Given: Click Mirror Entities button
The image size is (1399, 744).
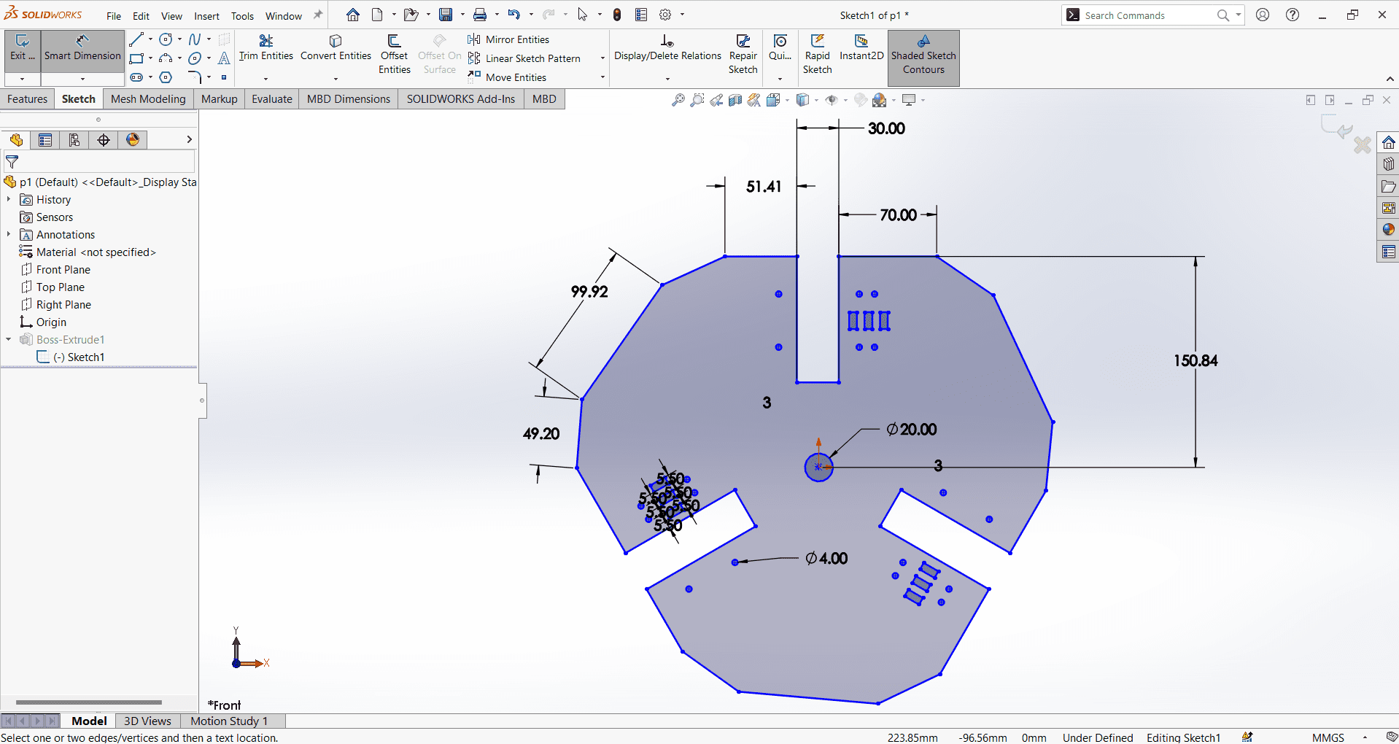Looking at the screenshot, I should coord(509,39).
